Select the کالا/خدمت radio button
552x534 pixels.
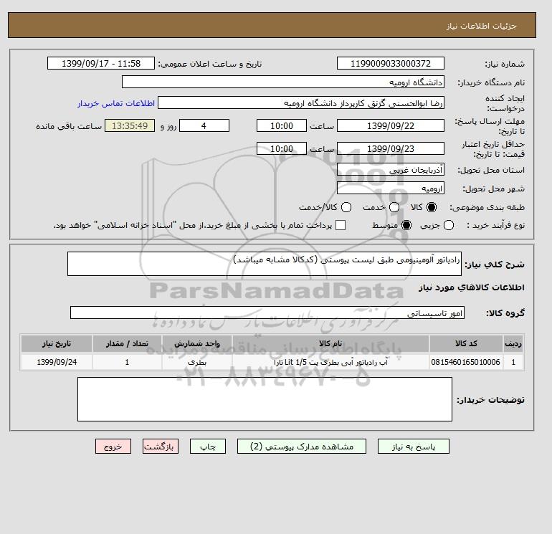346,207
